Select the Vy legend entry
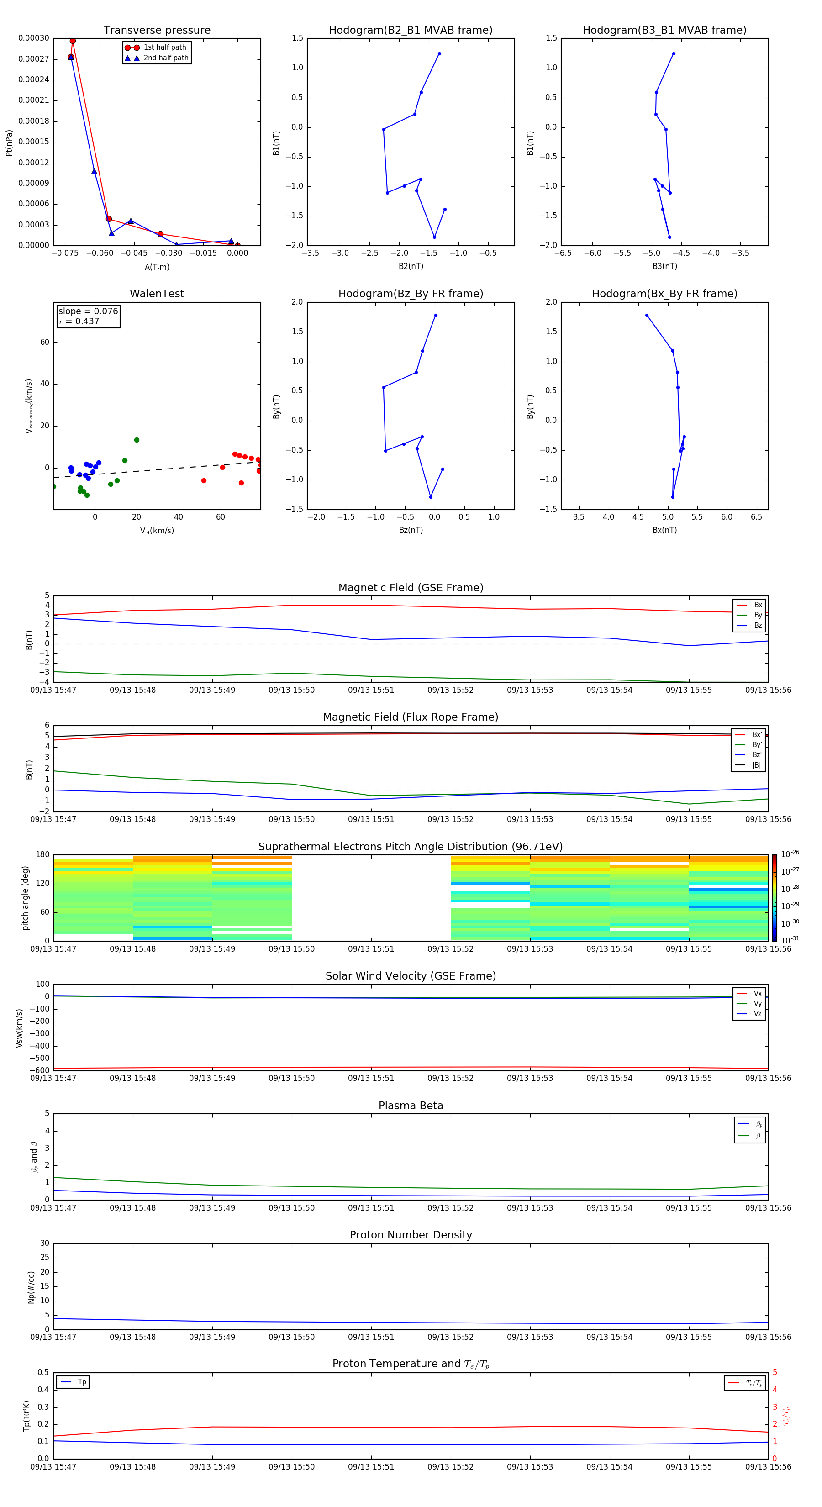Viewport: 822px width, 1507px height. [x=749, y=1003]
